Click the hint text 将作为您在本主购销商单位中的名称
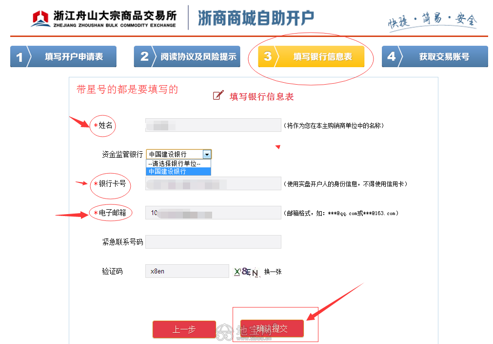This screenshot has height=344, width=493. 334,126
